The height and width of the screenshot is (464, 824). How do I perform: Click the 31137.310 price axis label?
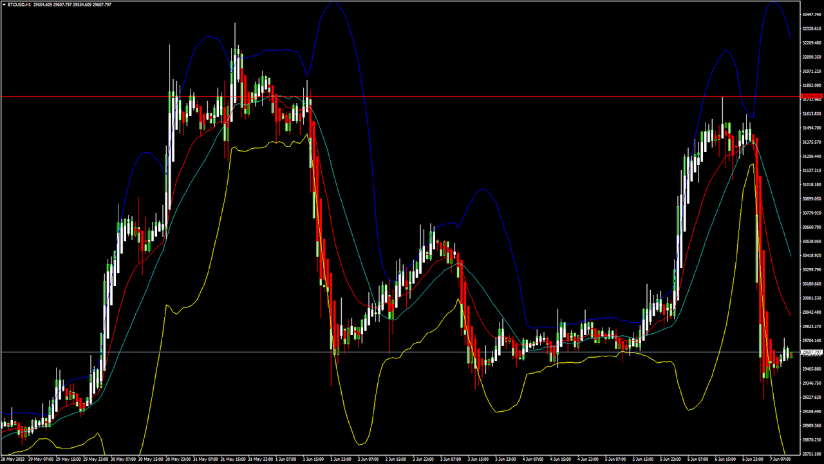[x=810, y=170]
